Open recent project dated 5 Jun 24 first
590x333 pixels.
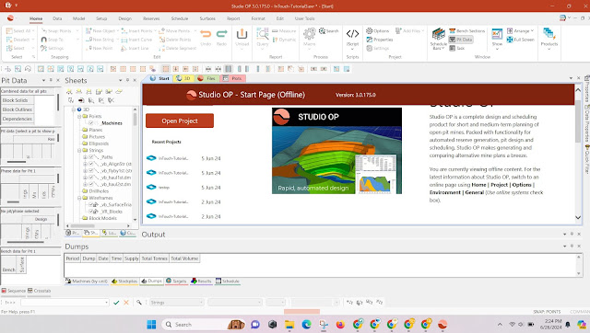[183, 158]
